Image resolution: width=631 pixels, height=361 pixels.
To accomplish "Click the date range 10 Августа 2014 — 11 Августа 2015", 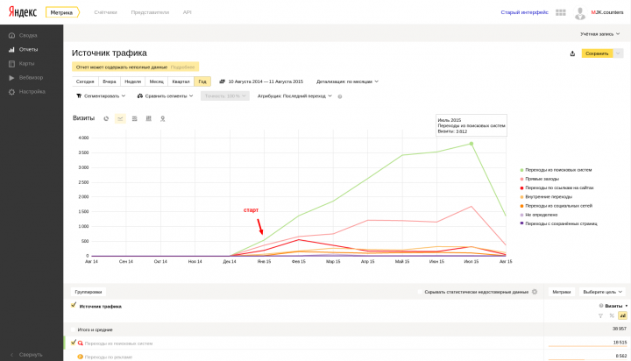I will pos(266,81).
